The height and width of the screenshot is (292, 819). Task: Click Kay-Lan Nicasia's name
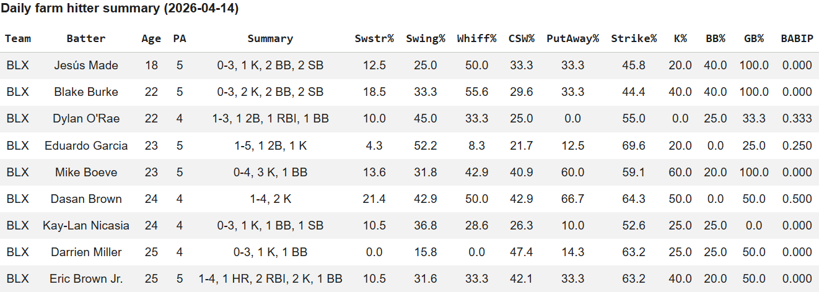86,226
